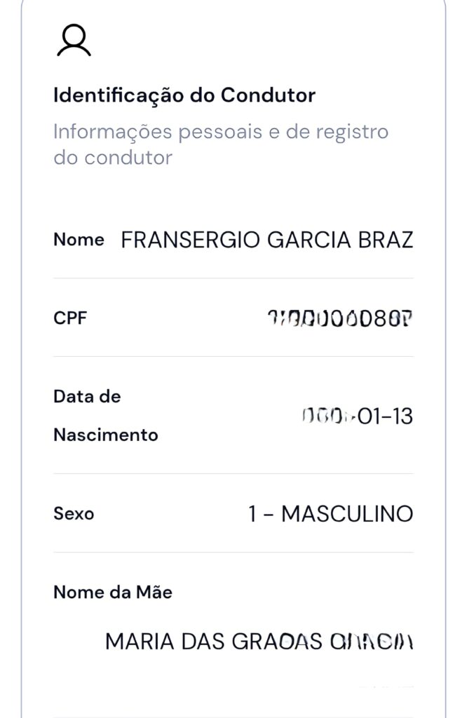Click the Nome da Mãe label
467x718 pixels.
tap(112, 592)
